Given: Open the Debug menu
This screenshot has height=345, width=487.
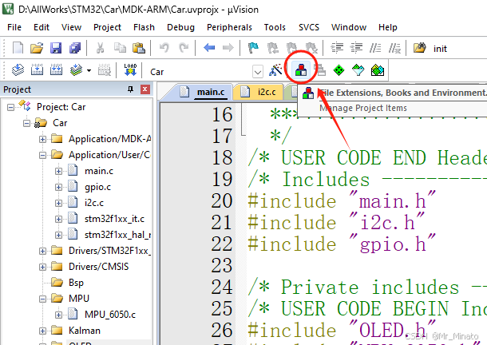Looking at the screenshot, I should tap(180, 27).
